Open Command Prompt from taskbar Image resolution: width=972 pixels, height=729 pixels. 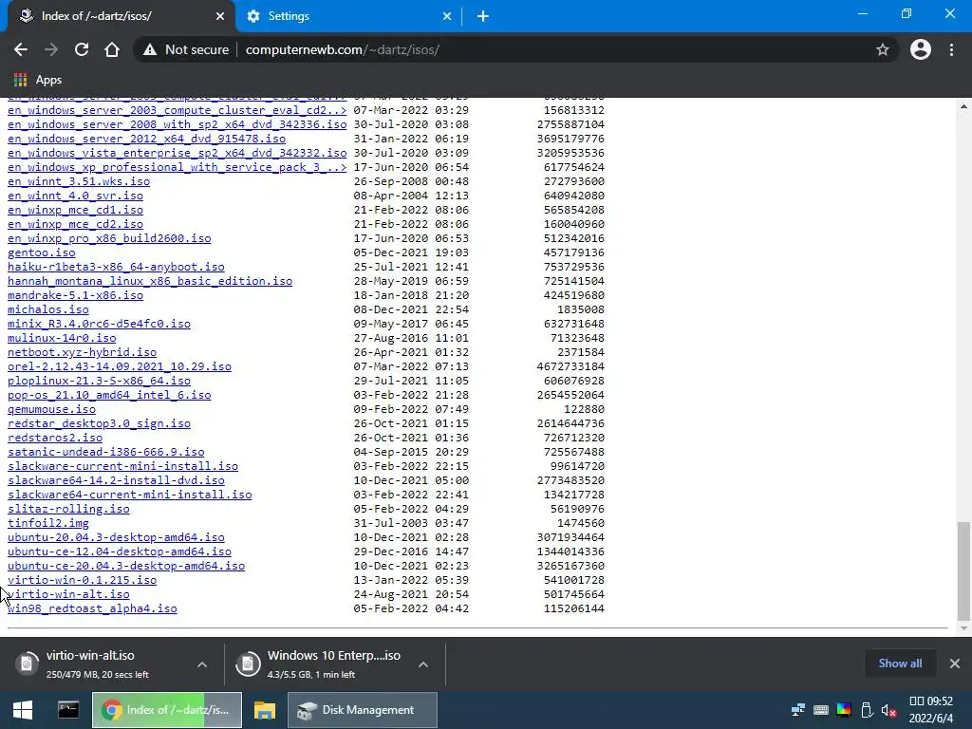(68, 710)
